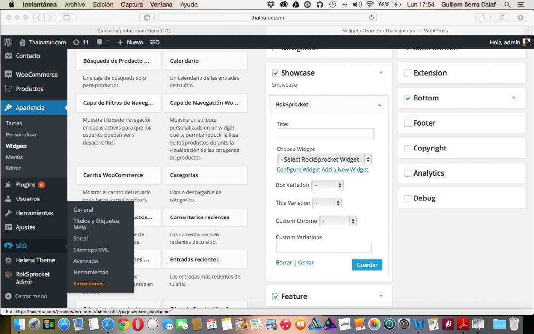Open Safari downloads icon

pyautogui.click(x=520, y=17)
